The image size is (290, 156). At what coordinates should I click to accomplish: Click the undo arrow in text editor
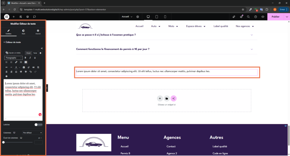(31, 72)
